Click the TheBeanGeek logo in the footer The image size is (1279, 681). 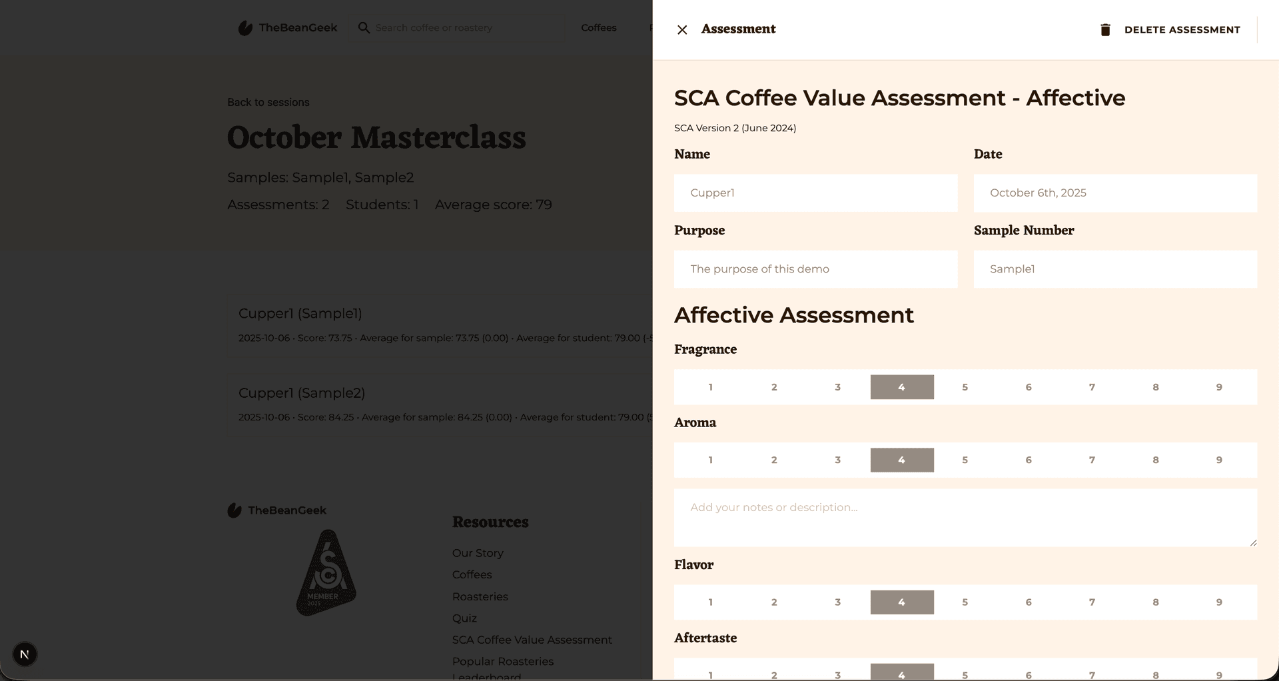[x=234, y=510]
